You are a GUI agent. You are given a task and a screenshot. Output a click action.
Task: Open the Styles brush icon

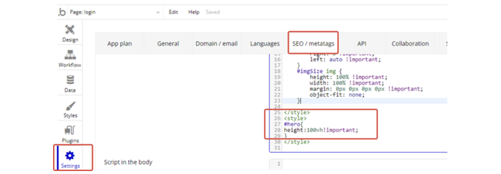click(70, 109)
